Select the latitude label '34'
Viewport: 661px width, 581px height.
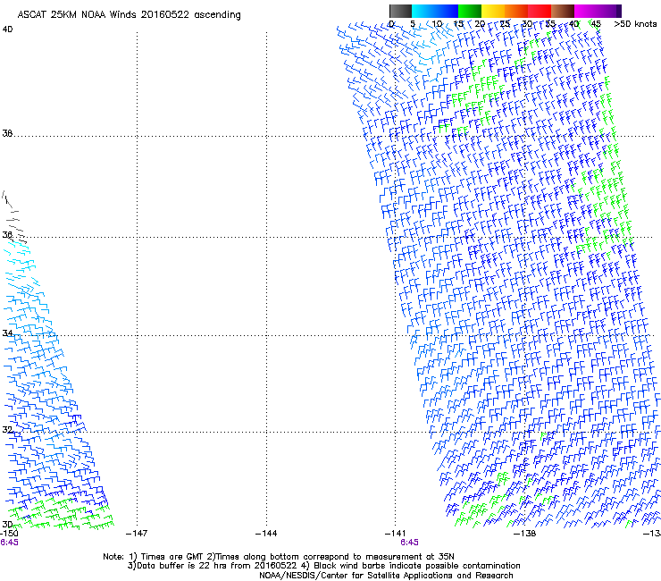[x=7, y=333]
